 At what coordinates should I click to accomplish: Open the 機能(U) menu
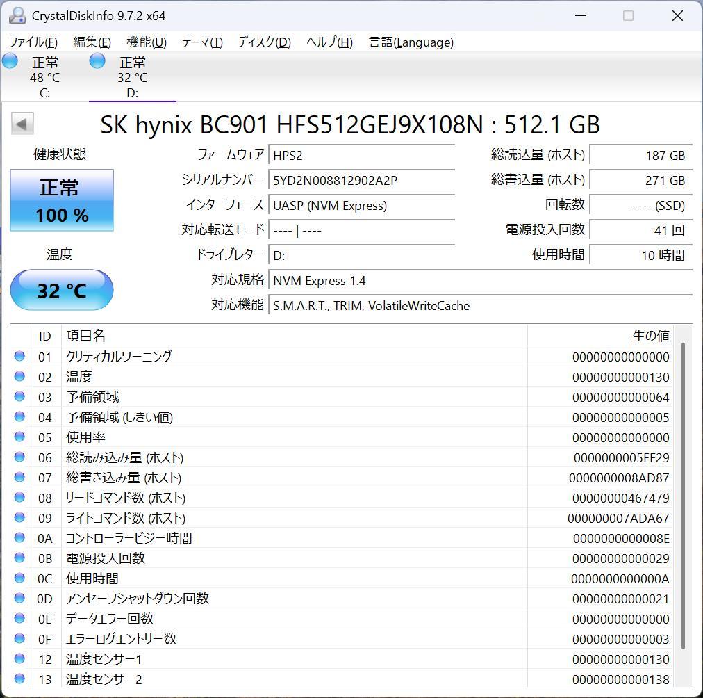click(147, 42)
